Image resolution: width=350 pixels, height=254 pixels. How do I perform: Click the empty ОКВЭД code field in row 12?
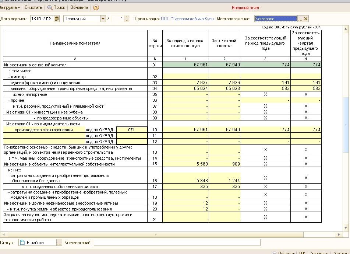pyautogui.click(x=132, y=142)
